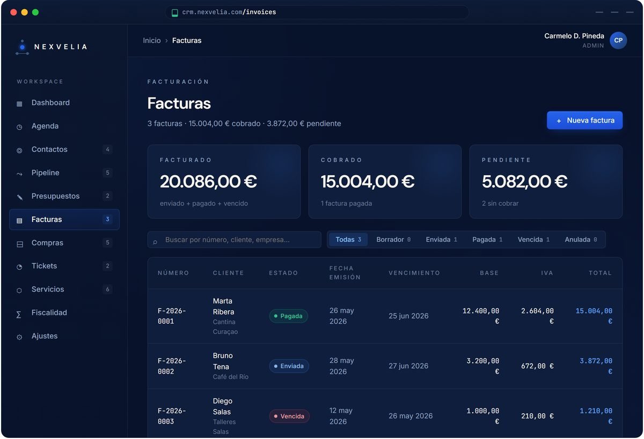Viewport: 644px width, 439px height.
Task: Click client Marta Ribera
Action: point(223,307)
